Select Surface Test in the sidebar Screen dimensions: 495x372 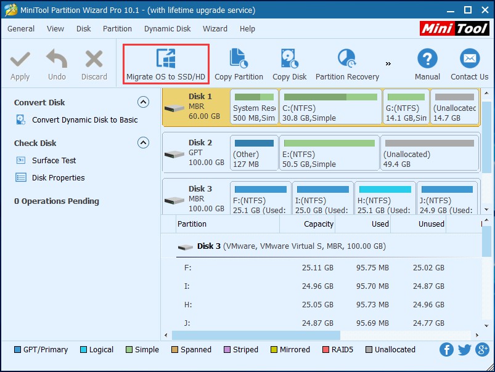pyautogui.click(x=53, y=161)
